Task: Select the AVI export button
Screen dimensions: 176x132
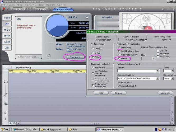Action: coord(7,24)
